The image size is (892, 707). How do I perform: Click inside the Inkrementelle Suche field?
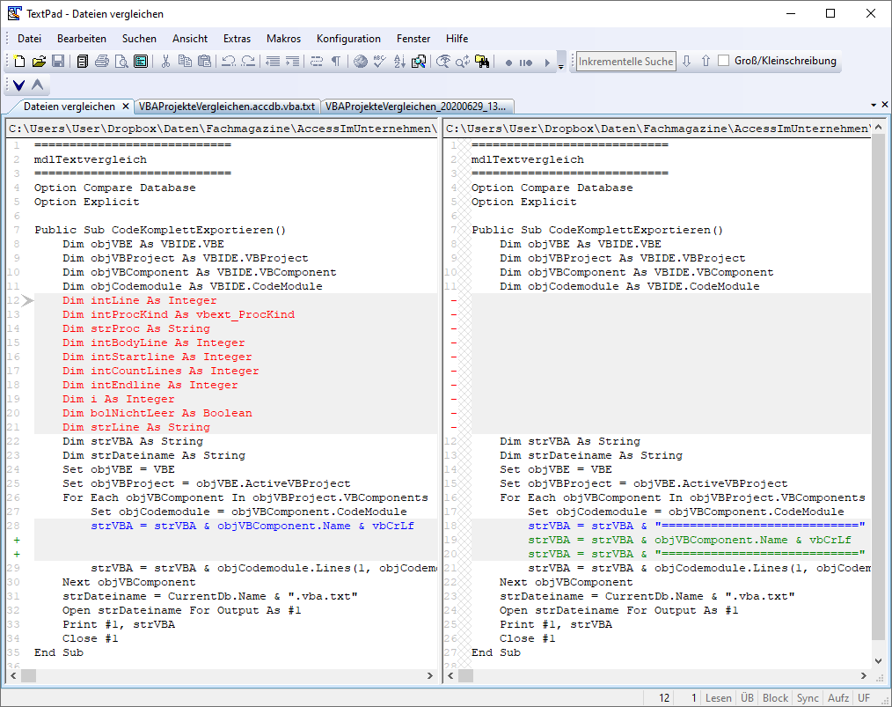(x=625, y=61)
